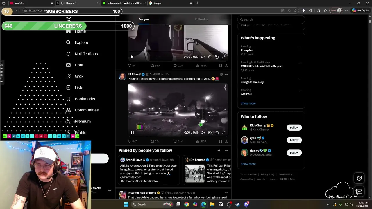Open account menu dots next to CASH
This screenshot has height=209, width=372.
(x=110, y=190)
